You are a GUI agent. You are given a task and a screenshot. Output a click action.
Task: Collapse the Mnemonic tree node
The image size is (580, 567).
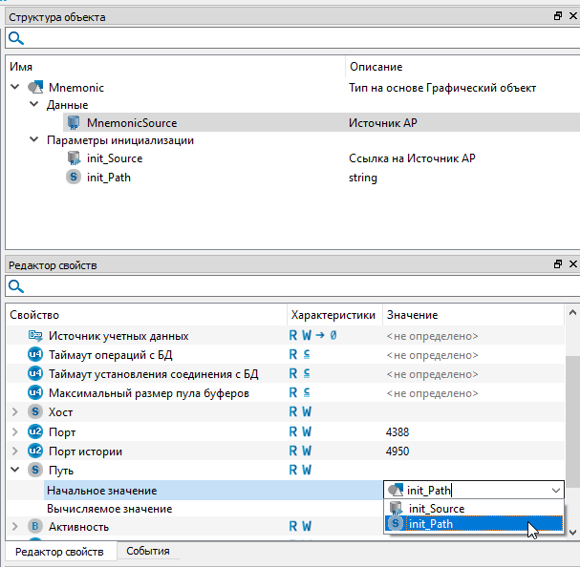click(x=14, y=88)
